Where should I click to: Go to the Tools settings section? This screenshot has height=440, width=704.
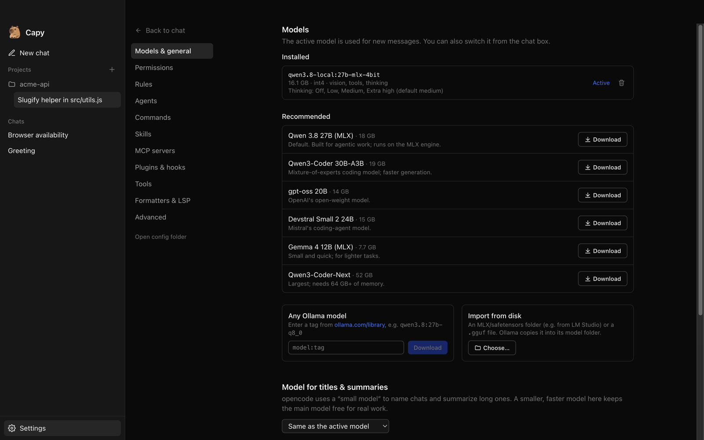(x=172, y=184)
